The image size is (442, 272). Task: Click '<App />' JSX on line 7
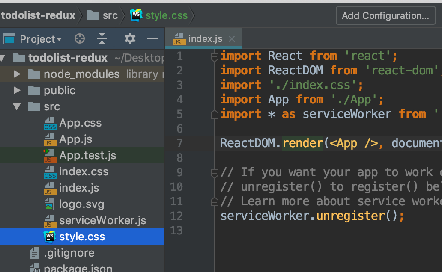click(354, 143)
